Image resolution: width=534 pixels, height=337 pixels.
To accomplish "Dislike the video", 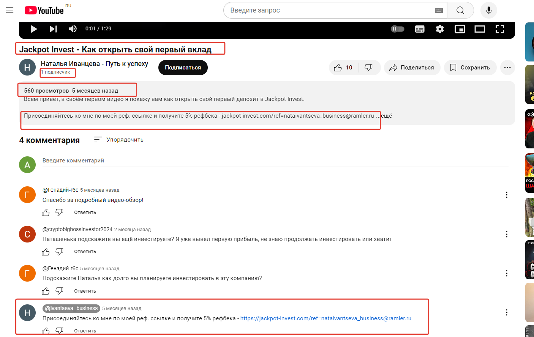I will pyautogui.click(x=369, y=68).
